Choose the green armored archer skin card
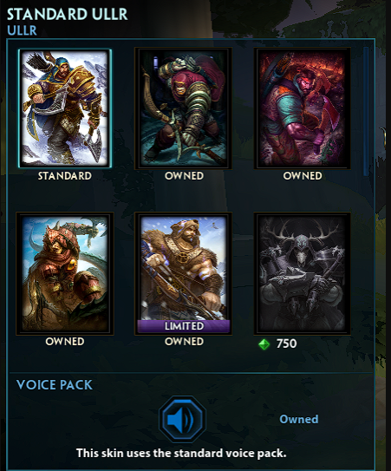Viewport: 391px width, 471px height. (x=183, y=108)
